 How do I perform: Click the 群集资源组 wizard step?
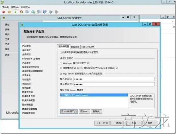pos(27,92)
